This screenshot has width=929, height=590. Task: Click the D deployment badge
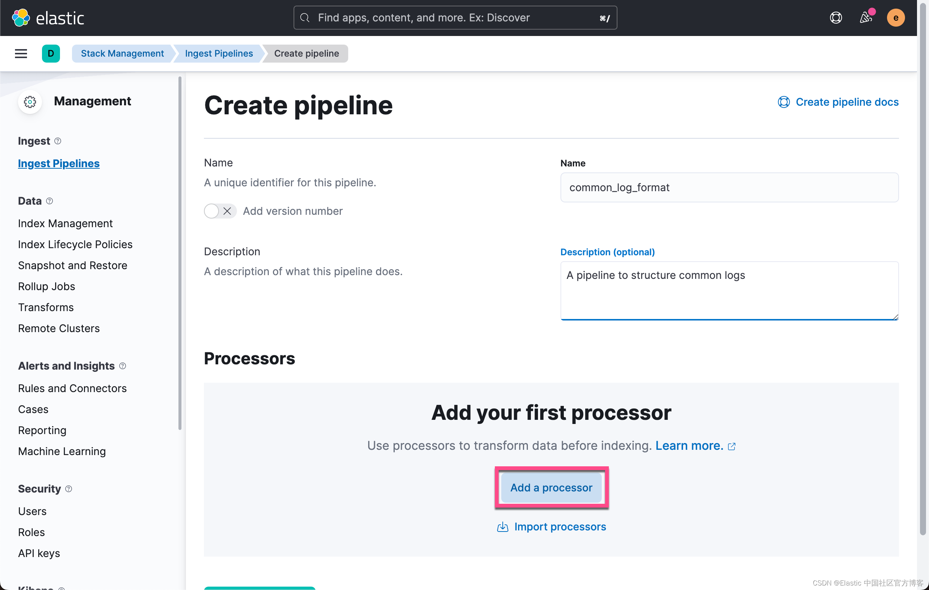[51, 53]
